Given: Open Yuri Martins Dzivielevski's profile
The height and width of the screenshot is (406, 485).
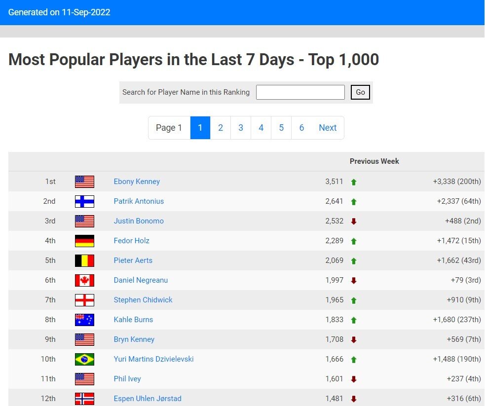Looking at the screenshot, I should click(x=153, y=359).
